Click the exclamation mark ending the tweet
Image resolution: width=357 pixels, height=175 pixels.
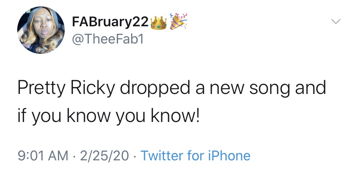197,116
